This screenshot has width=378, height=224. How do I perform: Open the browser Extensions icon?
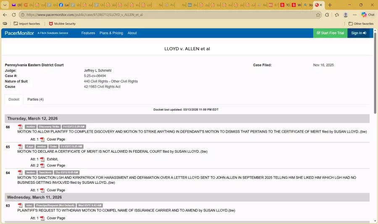pos(327,15)
